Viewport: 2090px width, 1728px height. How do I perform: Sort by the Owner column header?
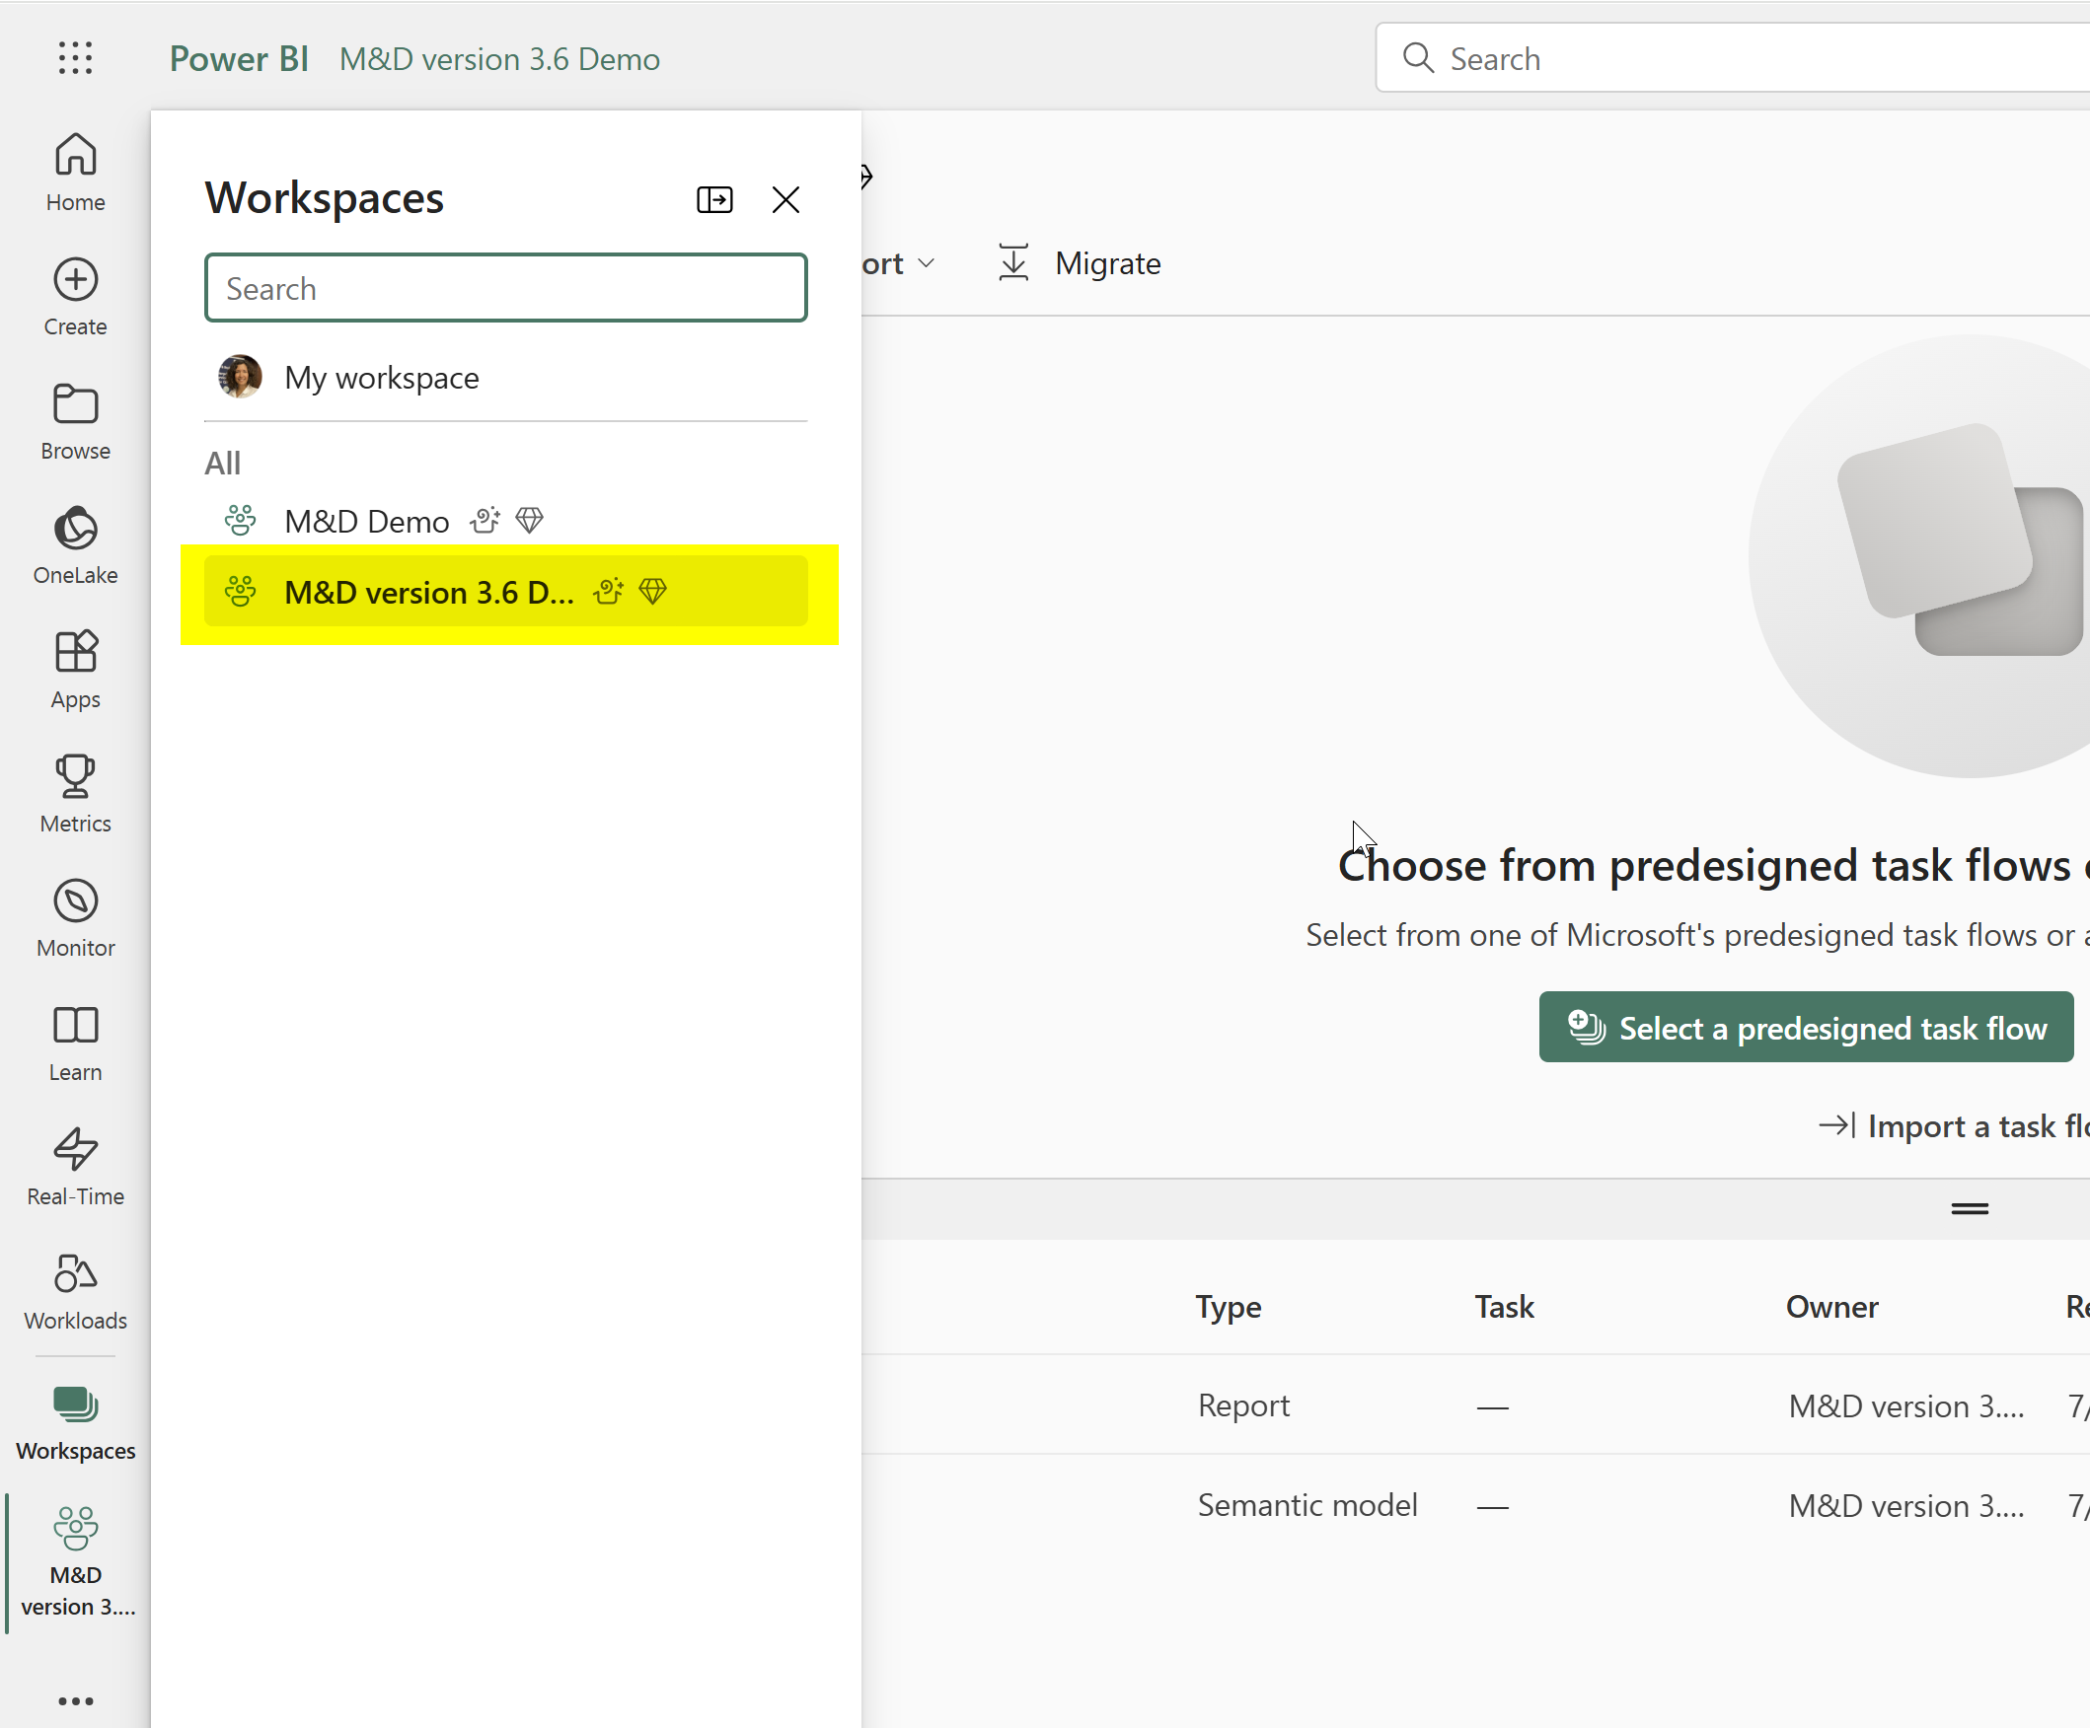[1832, 1307]
